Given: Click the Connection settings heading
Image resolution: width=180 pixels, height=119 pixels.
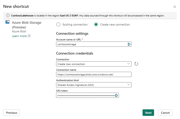Looking at the screenshot, I should [72, 33].
